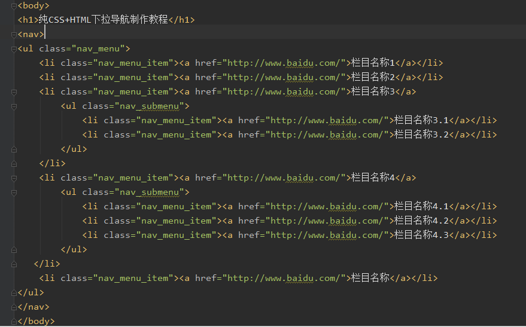
Task: Click the 栏目名称4.3 link text
Action: tap(421, 235)
